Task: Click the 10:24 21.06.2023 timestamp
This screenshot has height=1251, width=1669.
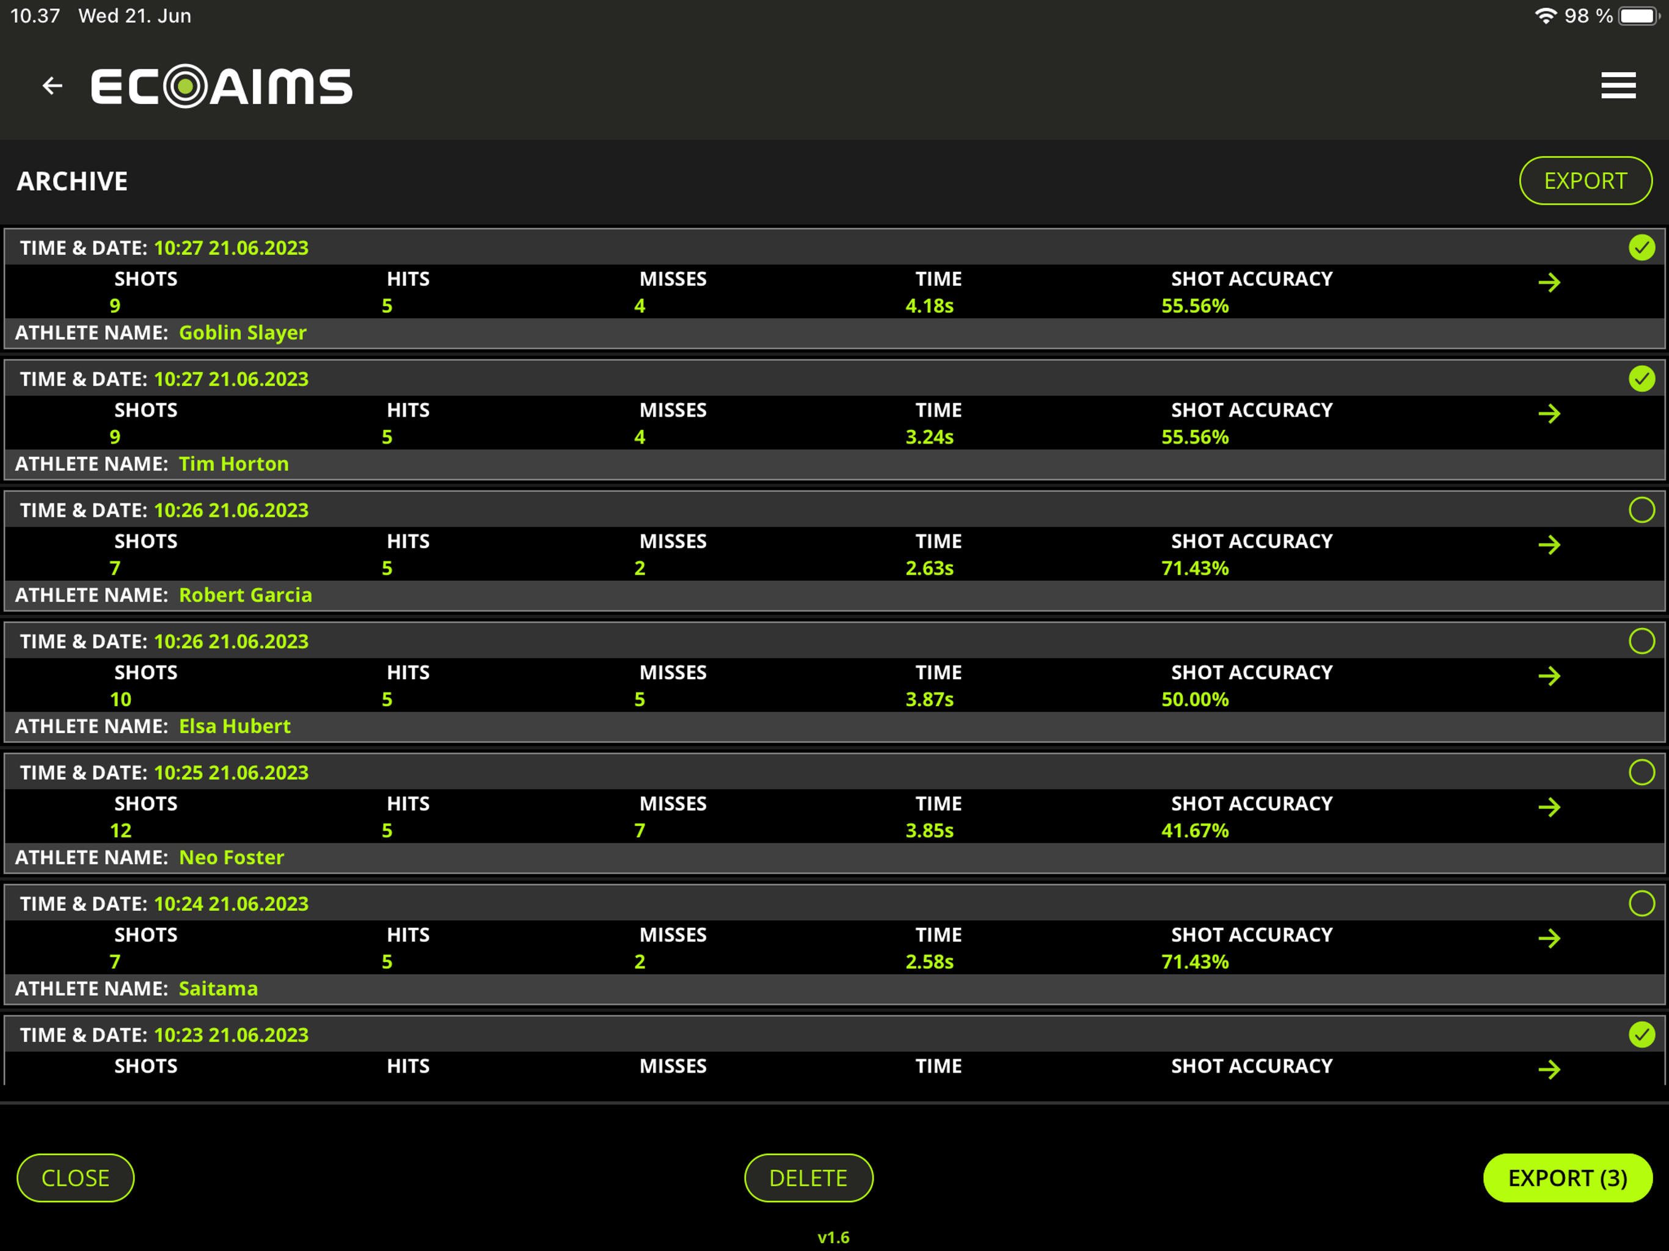Action: tap(231, 904)
